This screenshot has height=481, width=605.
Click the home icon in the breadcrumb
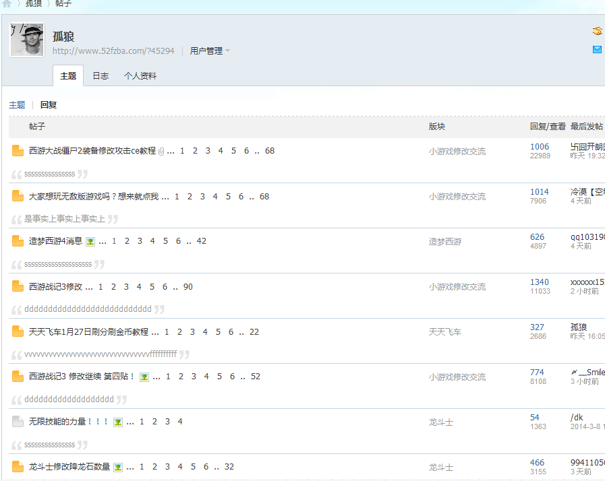[x=7, y=3]
